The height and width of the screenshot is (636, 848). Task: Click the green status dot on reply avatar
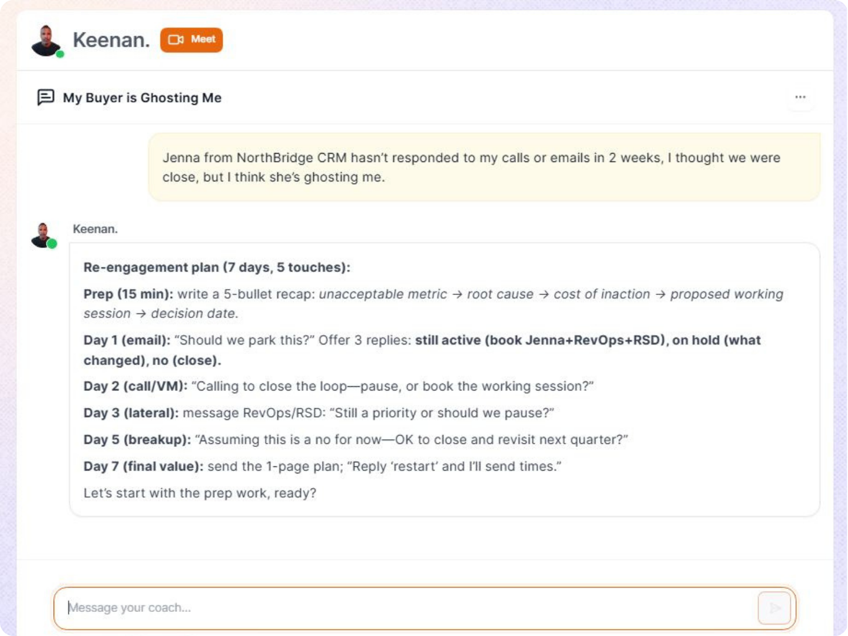52,244
